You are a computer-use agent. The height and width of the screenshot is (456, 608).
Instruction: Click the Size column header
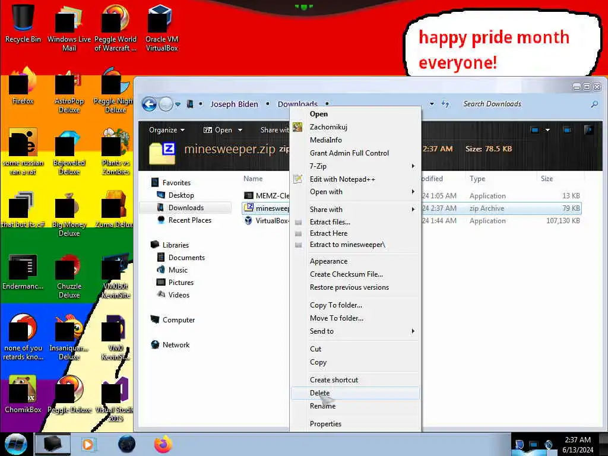[547, 179]
